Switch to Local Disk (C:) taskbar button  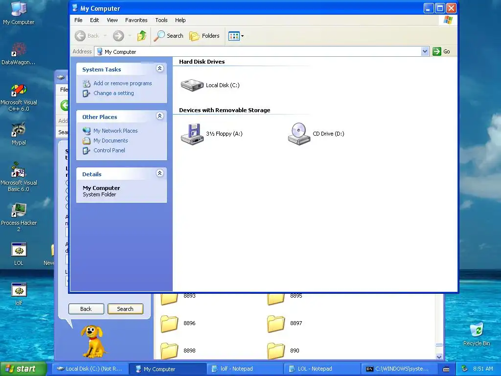pos(90,369)
